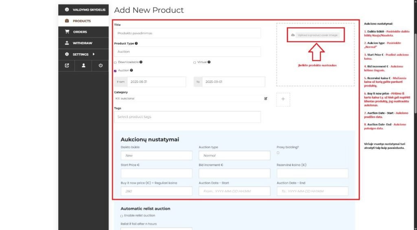
Task: Click the power logout icon
Action: 100,65
